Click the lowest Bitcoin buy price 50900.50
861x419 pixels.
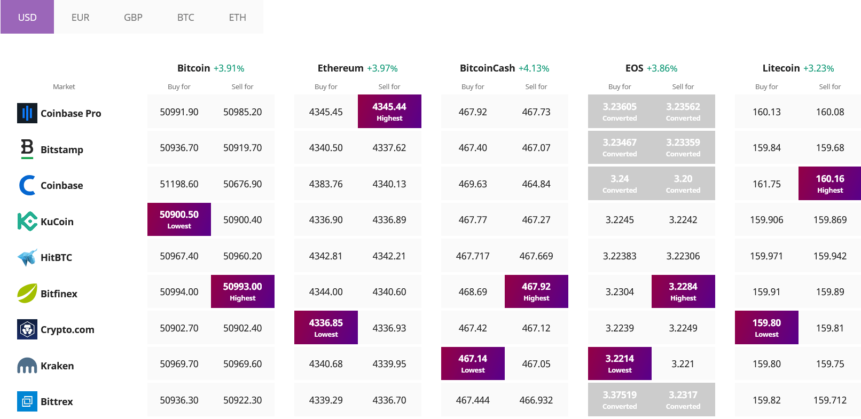pyautogui.click(x=179, y=219)
